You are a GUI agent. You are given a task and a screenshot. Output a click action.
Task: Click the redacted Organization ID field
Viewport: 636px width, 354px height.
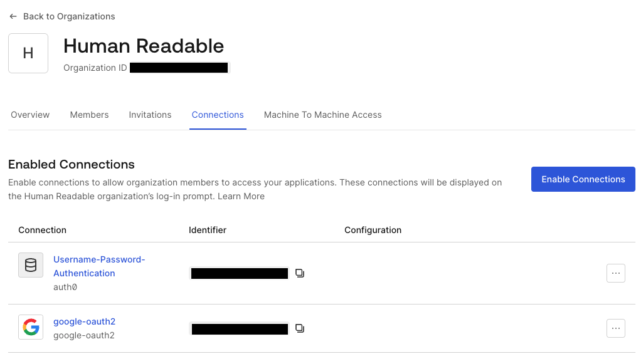click(179, 68)
